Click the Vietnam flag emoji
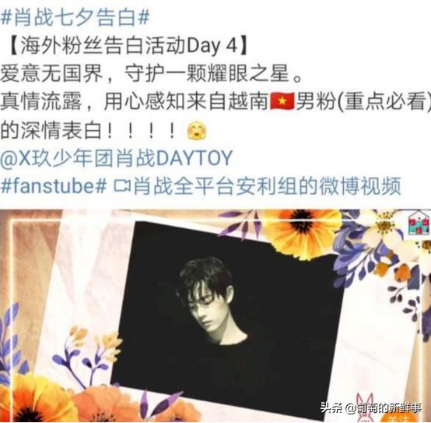This screenshot has height=423, width=431. (x=282, y=101)
